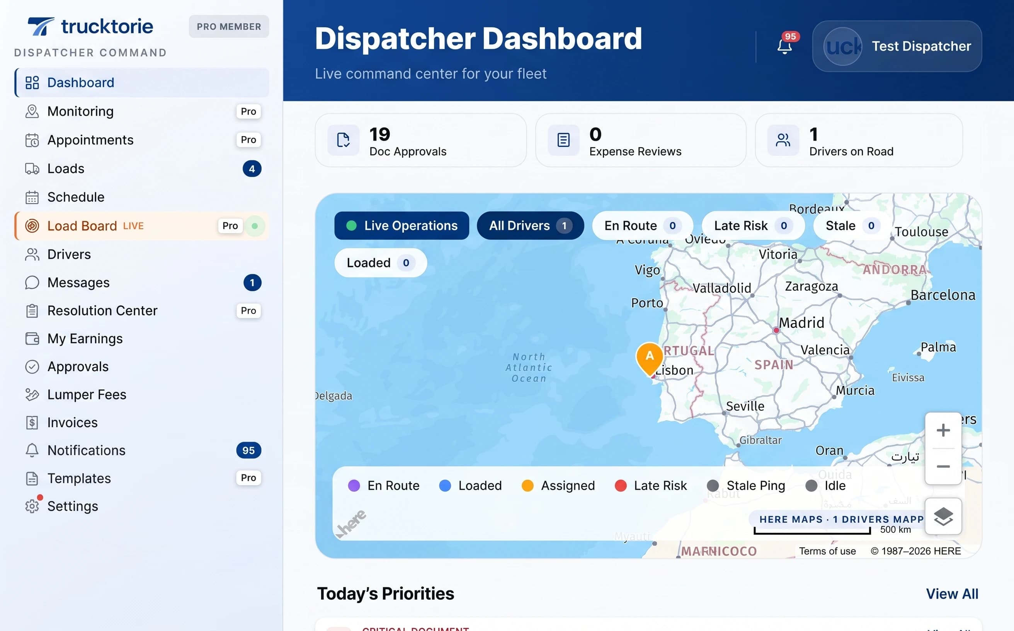The width and height of the screenshot is (1014, 631).
Task: Click the Idle legend entry
Action: [825, 486]
